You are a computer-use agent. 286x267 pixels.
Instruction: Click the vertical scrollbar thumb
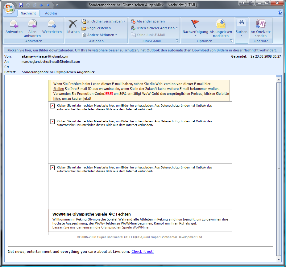tap(279, 169)
